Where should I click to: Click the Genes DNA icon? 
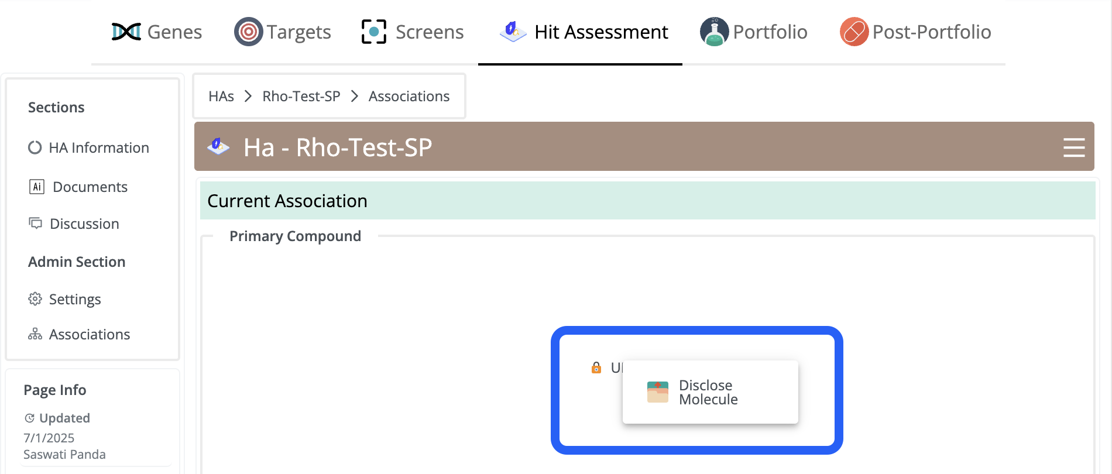tap(126, 32)
